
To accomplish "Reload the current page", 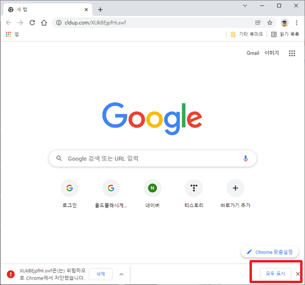I will pyautogui.click(x=32, y=23).
